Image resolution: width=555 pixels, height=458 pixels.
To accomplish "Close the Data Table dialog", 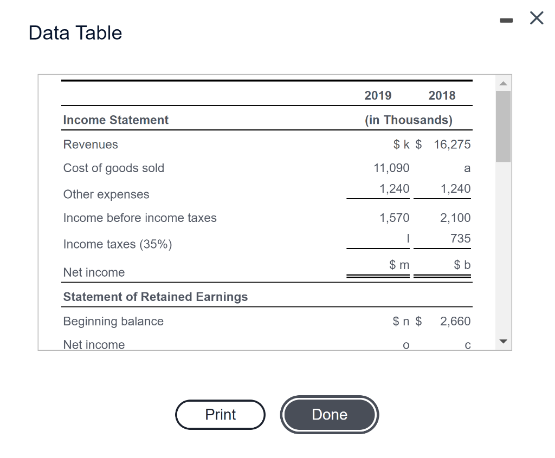I will (536, 18).
